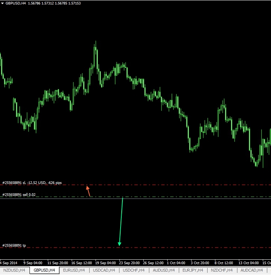Click the triangle beside the GBPUSD,H4 title
Viewport: 271px width, 275px height.
coord(3,3)
